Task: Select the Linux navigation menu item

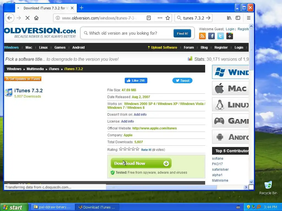Action: (x=43, y=48)
